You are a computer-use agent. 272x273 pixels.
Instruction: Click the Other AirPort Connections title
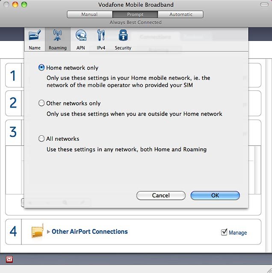pos(90,232)
